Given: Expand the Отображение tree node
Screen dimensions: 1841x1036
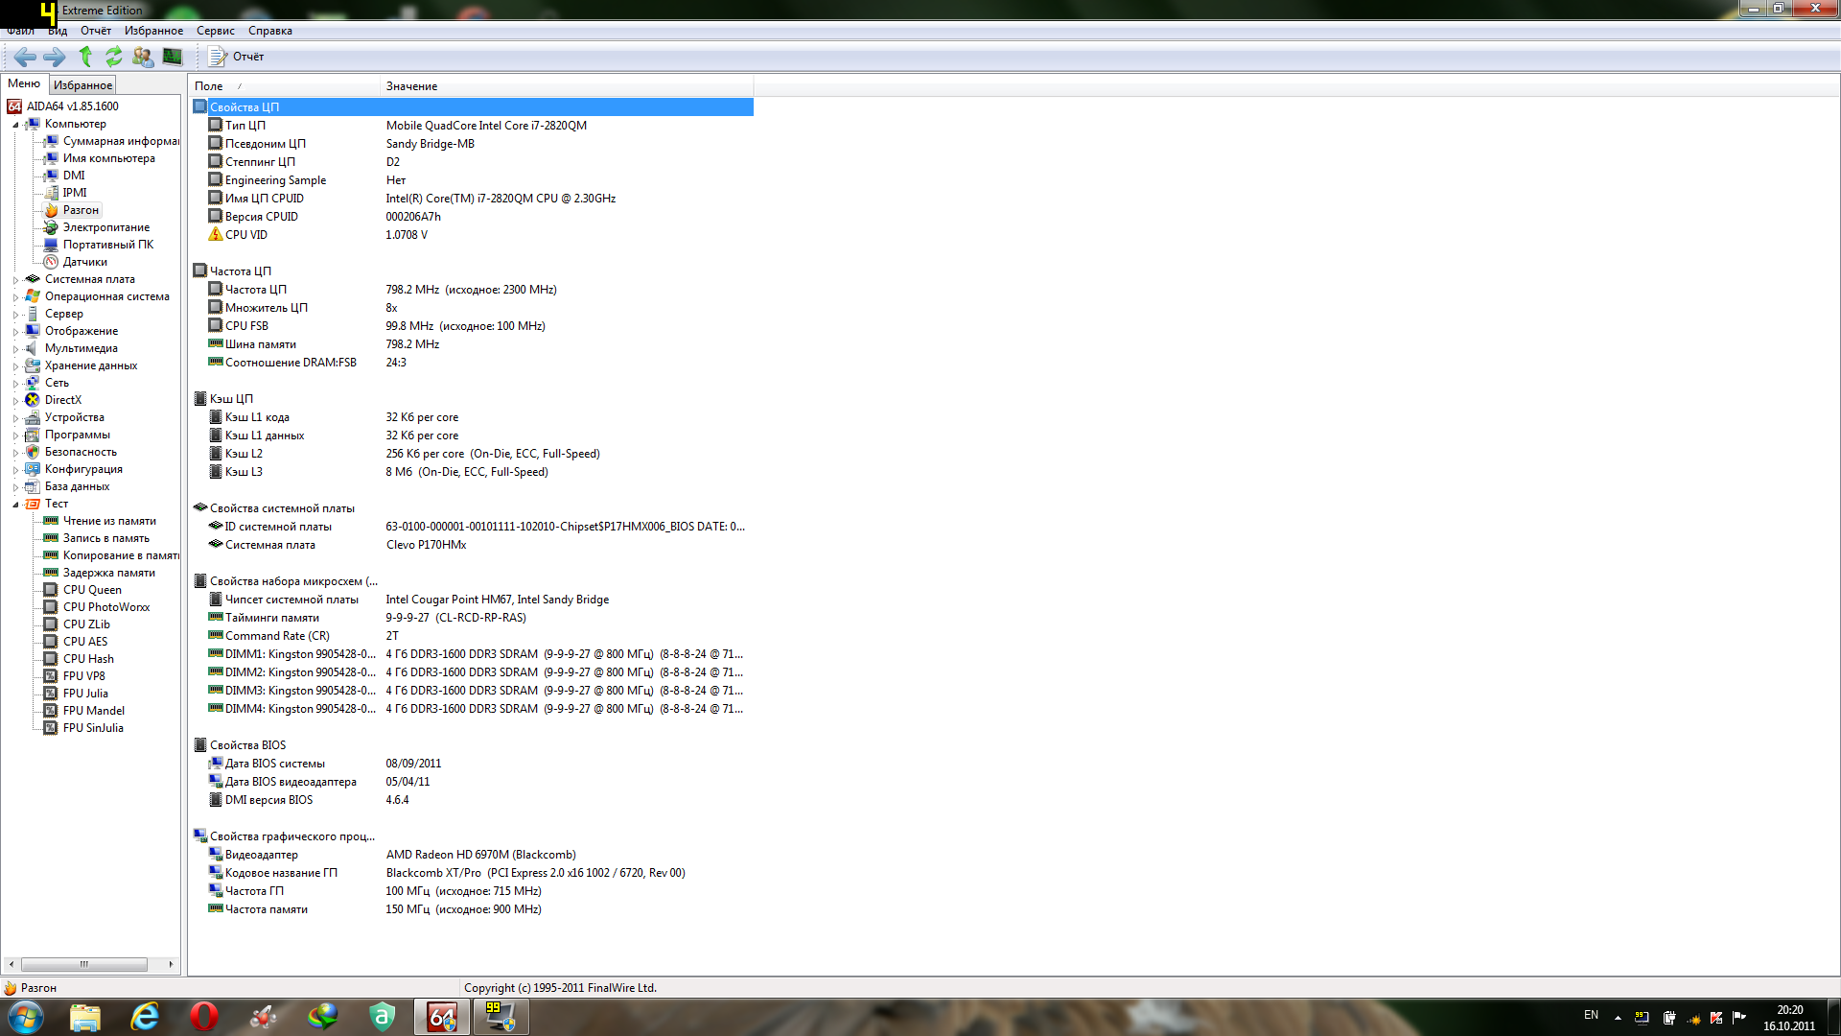Looking at the screenshot, I should (16, 332).
